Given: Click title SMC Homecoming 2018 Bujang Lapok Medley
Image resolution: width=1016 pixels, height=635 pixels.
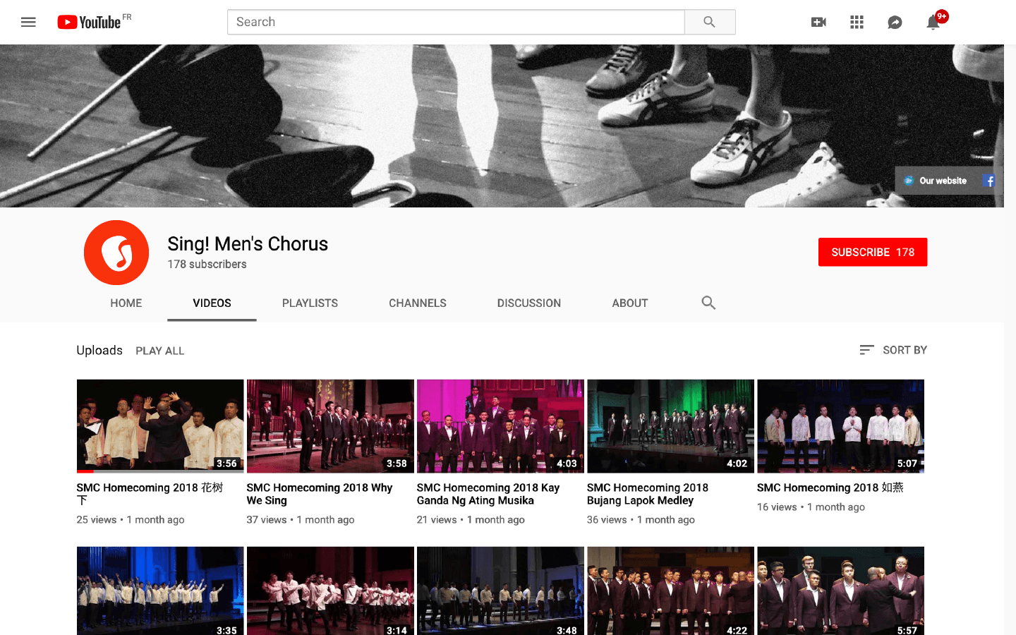Looking at the screenshot, I should [x=648, y=494].
